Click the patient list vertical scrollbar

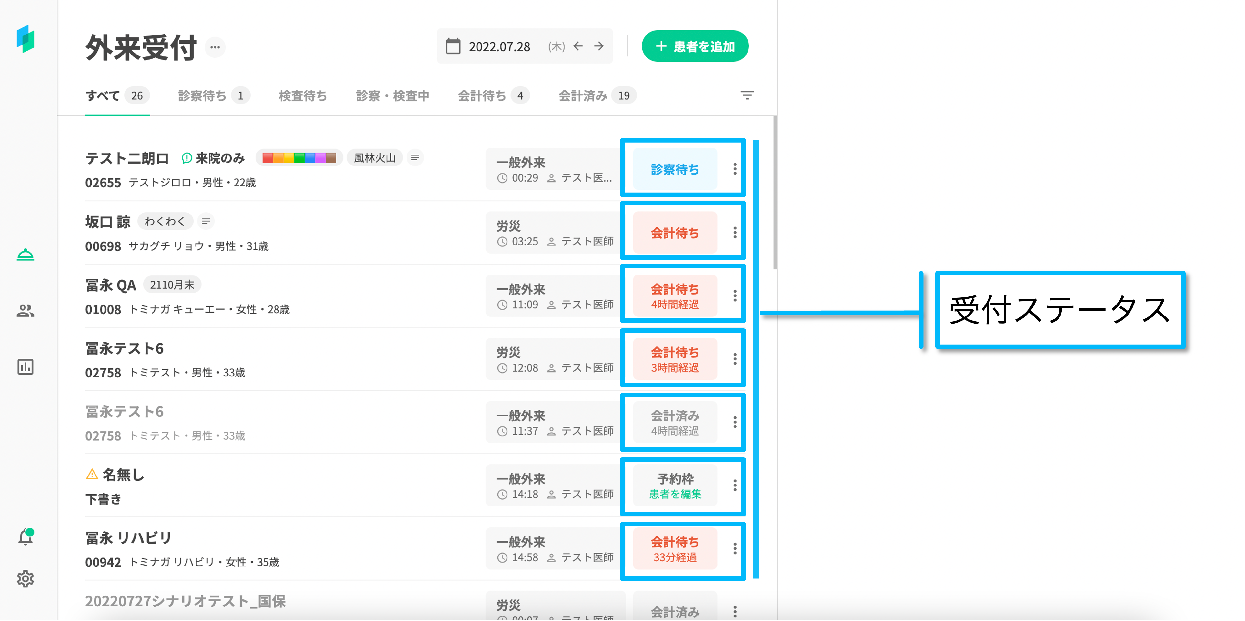(775, 193)
